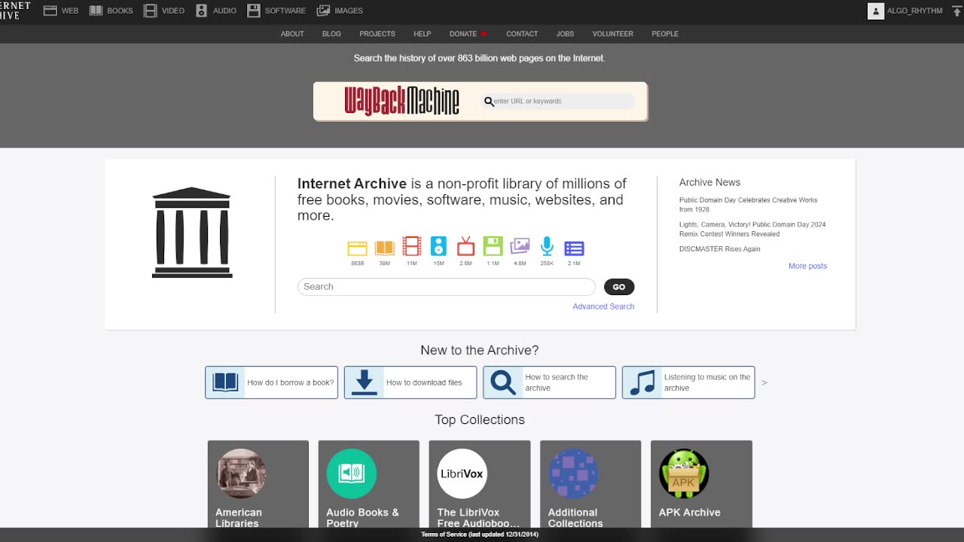Open the Texts book icon with 39M count
The width and height of the screenshot is (964, 542).
(x=384, y=248)
